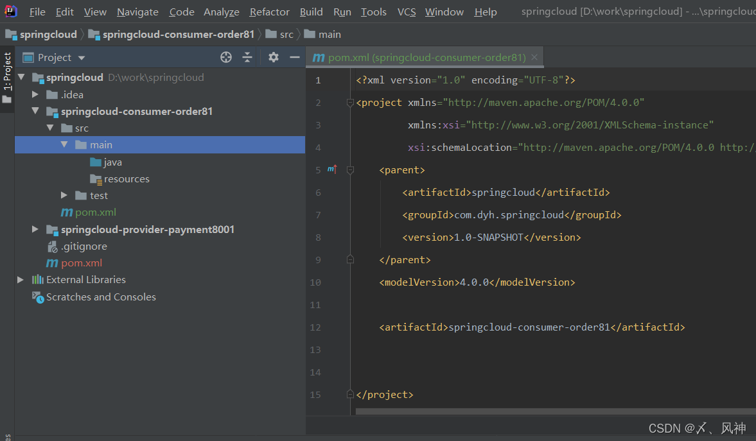Place cursor on the modelVersion line
The width and height of the screenshot is (756, 441).
(477, 282)
